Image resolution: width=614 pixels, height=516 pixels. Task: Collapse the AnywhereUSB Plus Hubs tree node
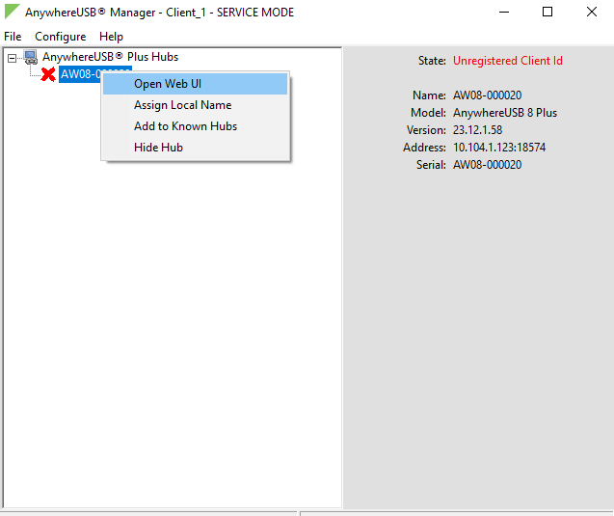(13, 59)
